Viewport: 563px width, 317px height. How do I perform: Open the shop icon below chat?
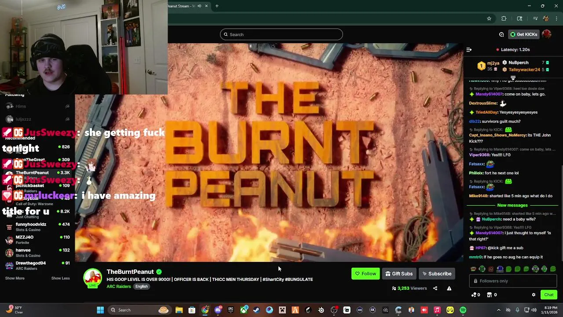[492, 295]
